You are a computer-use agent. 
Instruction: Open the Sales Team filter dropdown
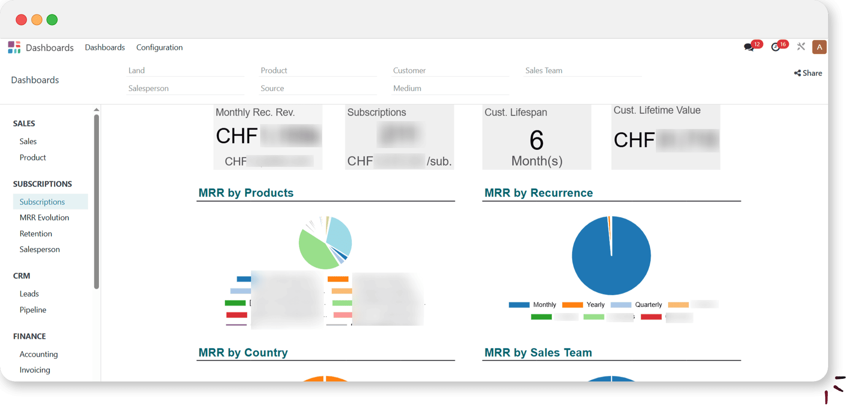[x=582, y=71]
